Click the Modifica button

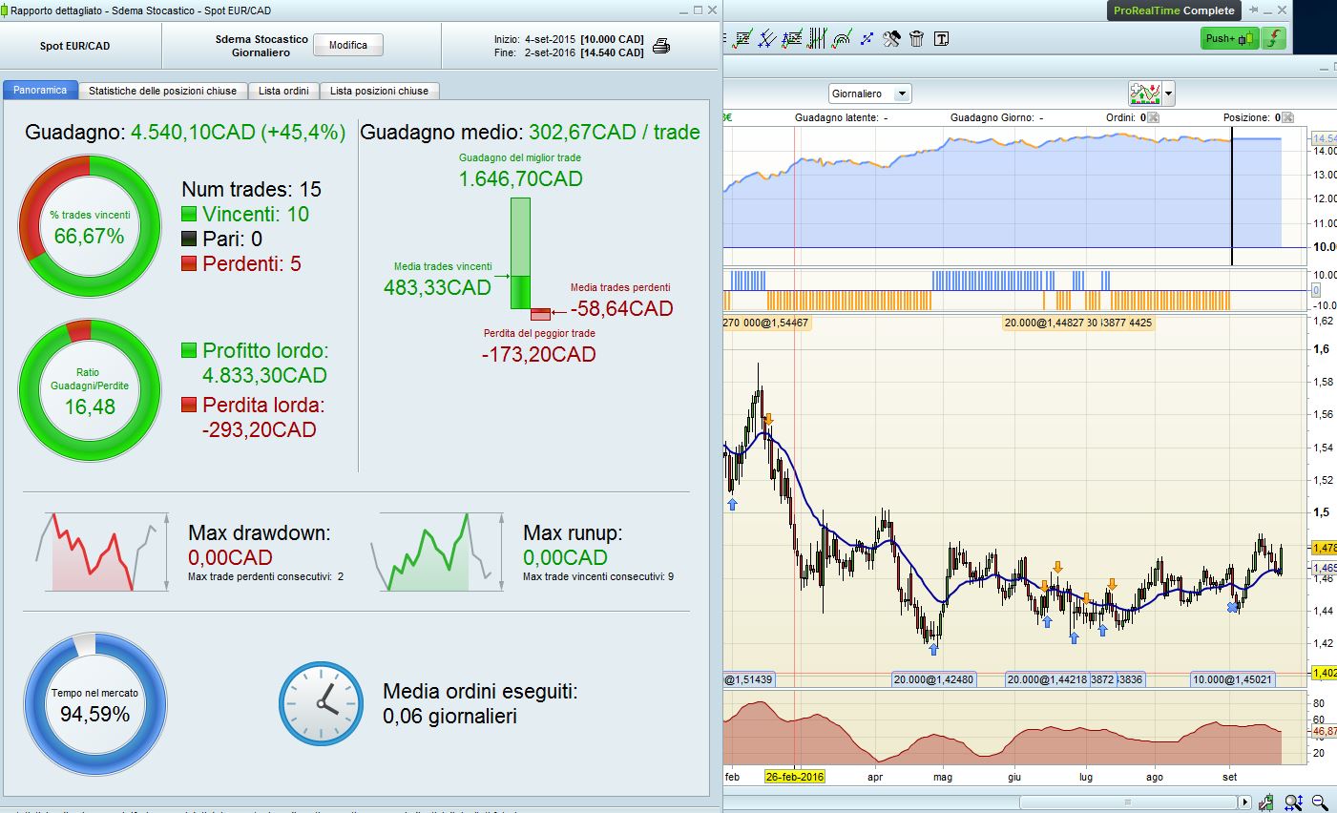click(348, 45)
